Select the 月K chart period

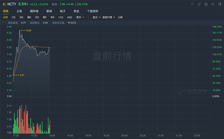[x=37, y=17]
